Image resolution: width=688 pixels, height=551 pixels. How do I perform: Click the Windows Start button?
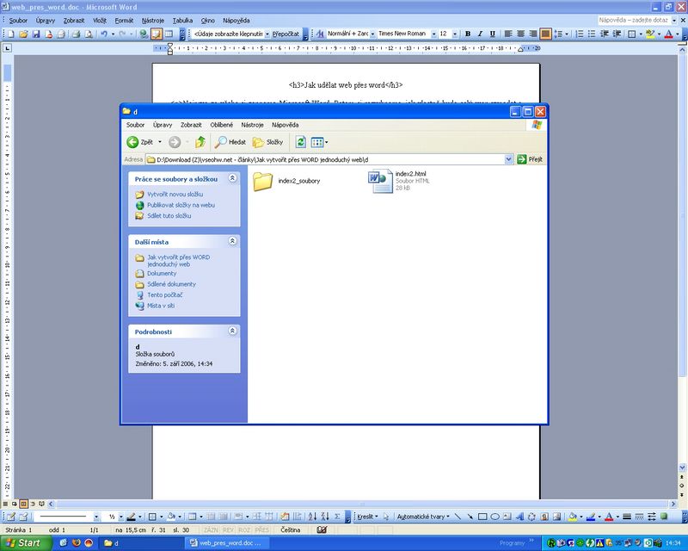[26, 543]
